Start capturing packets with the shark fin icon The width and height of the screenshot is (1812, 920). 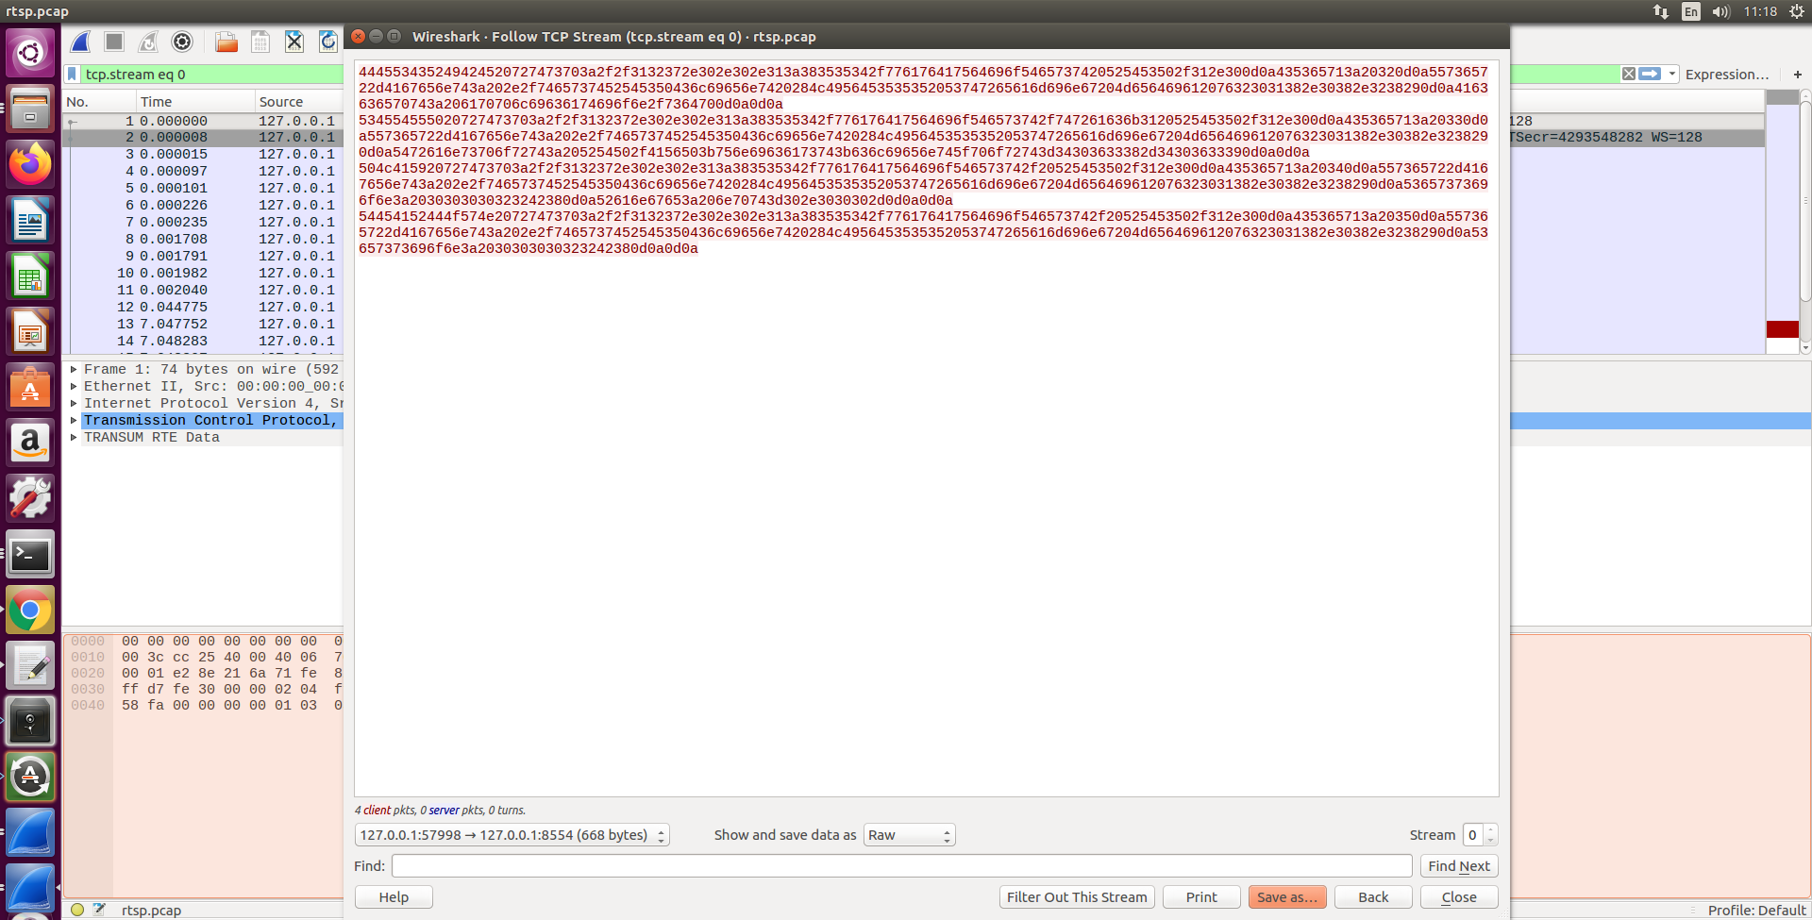point(81,42)
